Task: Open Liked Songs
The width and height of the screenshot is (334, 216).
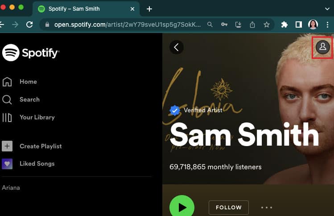Action: [29, 163]
